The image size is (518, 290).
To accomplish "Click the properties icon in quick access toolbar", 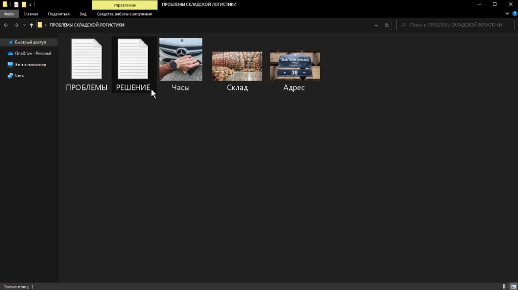I will (16, 5).
